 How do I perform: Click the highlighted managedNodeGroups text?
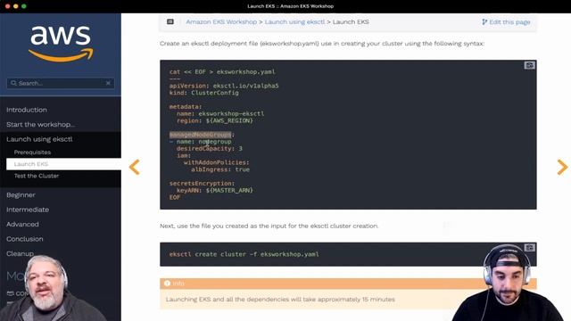(200, 135)
